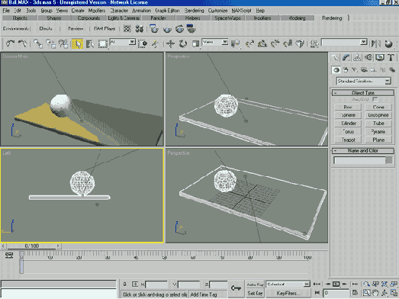Screen dimensions: 399x299
Task: Enable the AutoGrid checkbox
Action: [375, 99]
